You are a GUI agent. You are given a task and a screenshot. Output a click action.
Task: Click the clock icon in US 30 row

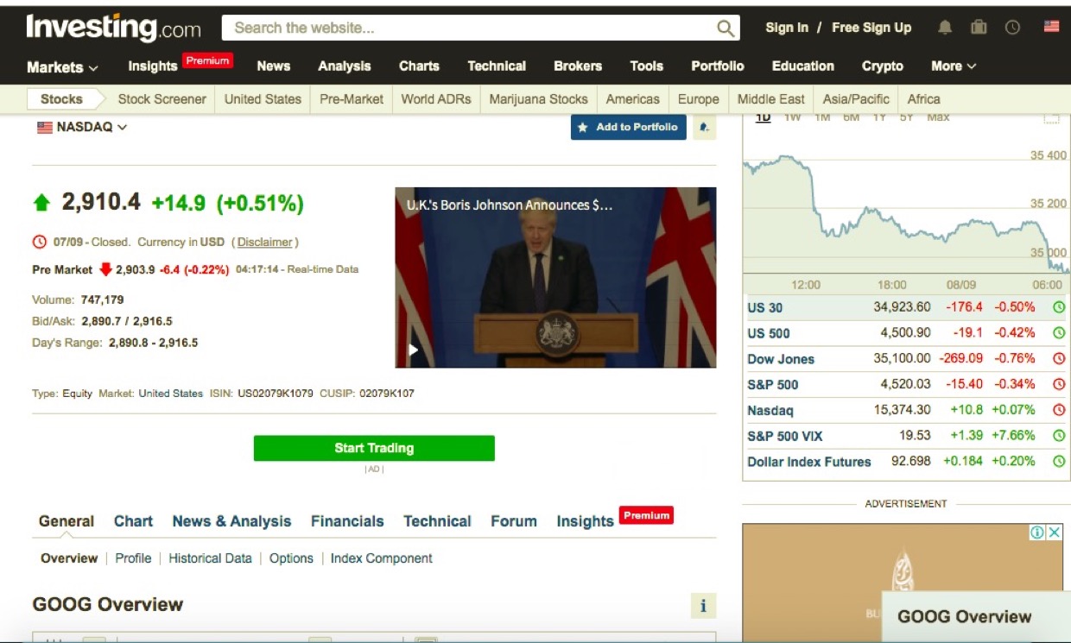pyautogui.click(x=1059, y=307)
